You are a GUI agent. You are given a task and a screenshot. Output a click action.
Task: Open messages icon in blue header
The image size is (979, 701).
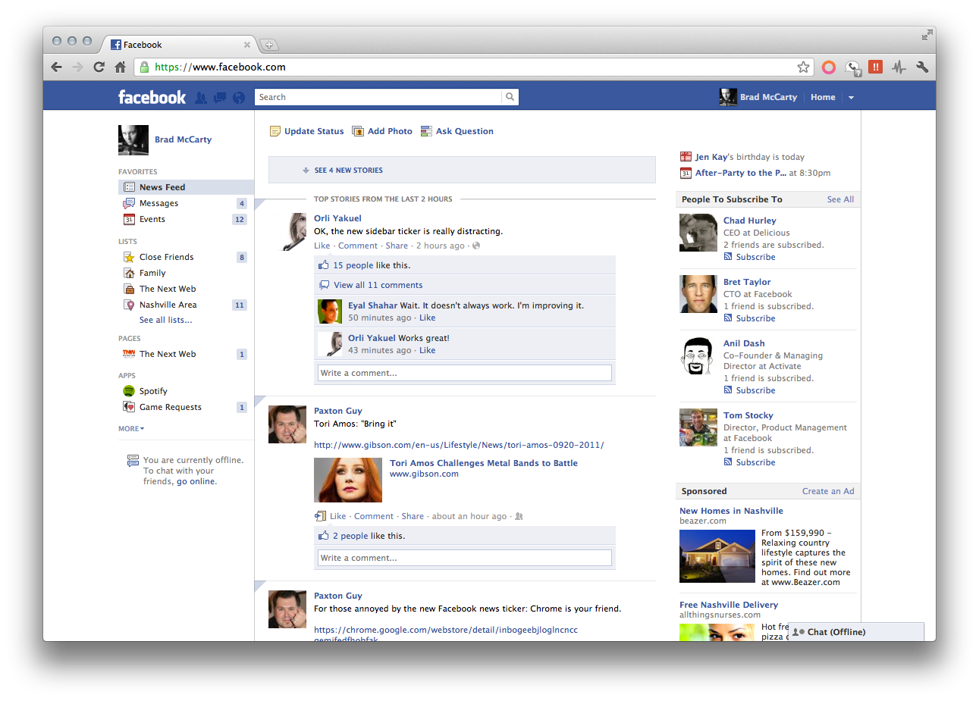[220, 98]
